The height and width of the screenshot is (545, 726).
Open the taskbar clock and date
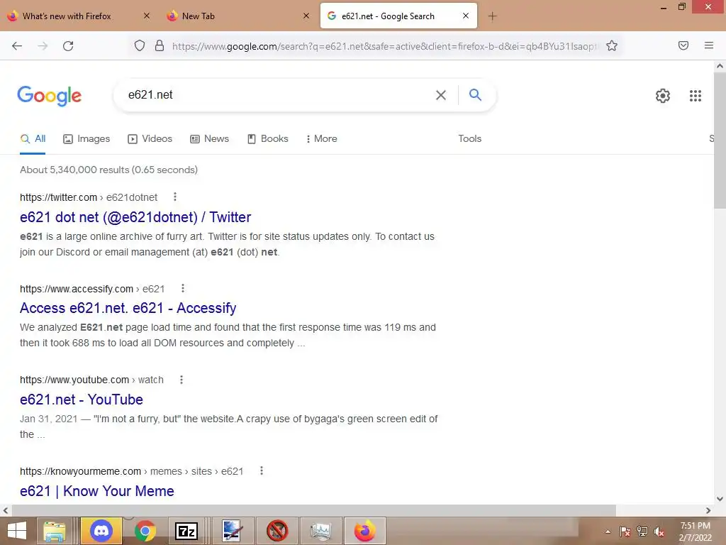pyautogui.click(x=695, y=532)
